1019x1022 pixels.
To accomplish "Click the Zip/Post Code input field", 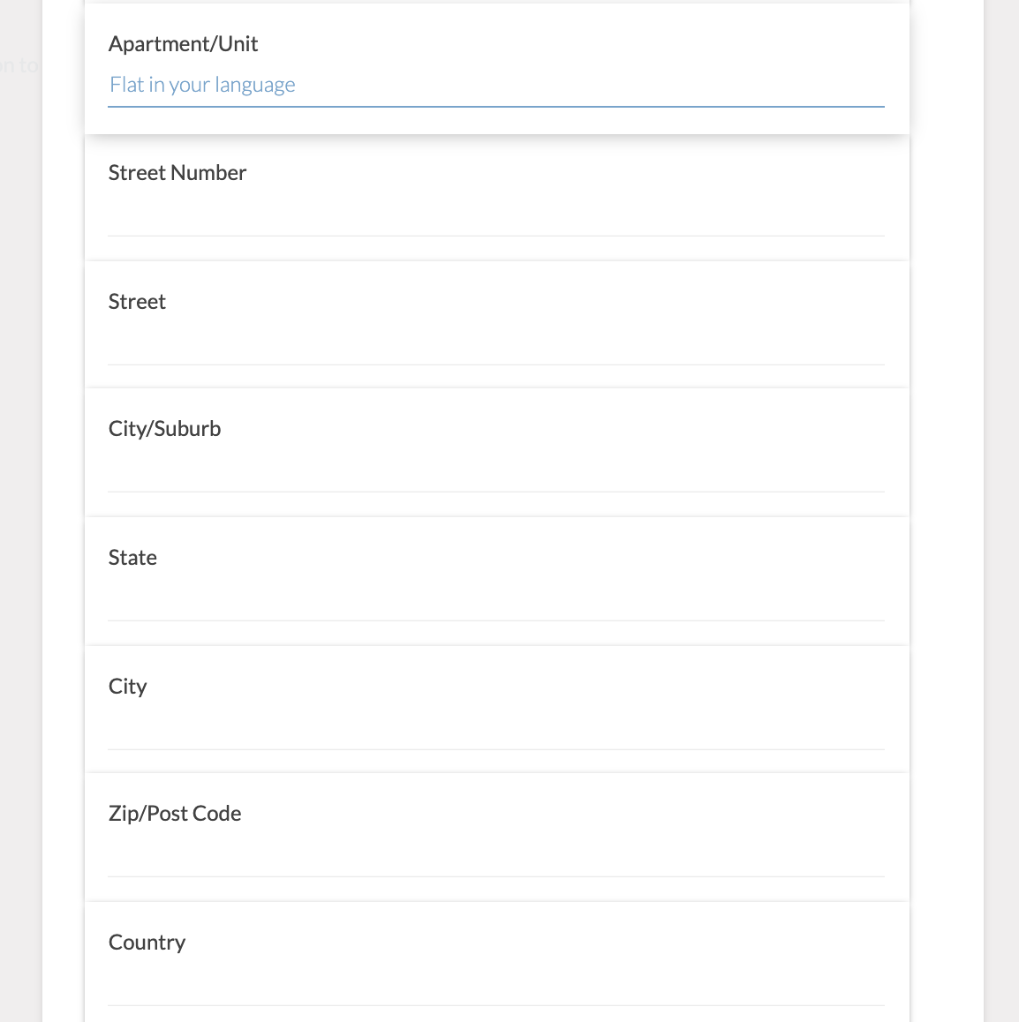I will coord(494,861).
